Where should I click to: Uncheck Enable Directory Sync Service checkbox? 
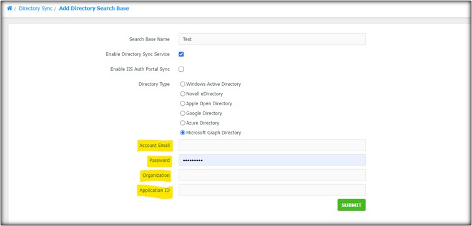click(181, 54)
